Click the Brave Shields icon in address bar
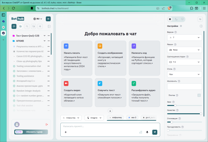This screenshot has height=142, width=208. 170,7
